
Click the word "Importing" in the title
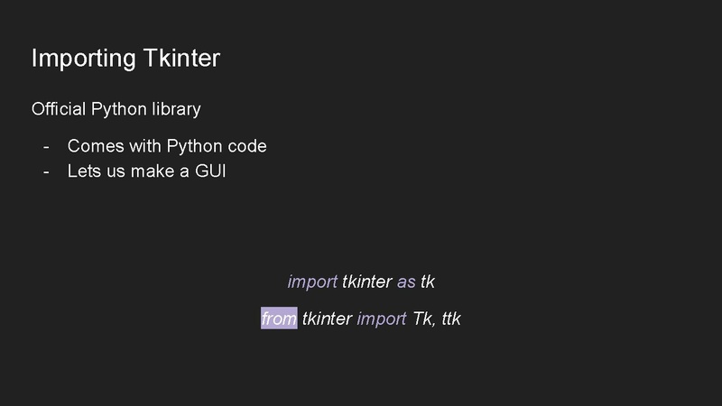coord(82,59)
